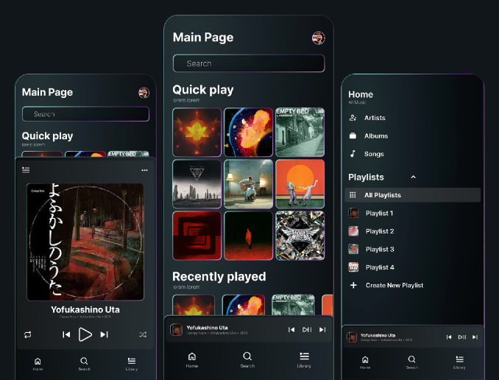The height and width of the screenshot is (380, 499).
Task: Open the Babymetal shattered glass album cover
Action: tap(300, 236)
